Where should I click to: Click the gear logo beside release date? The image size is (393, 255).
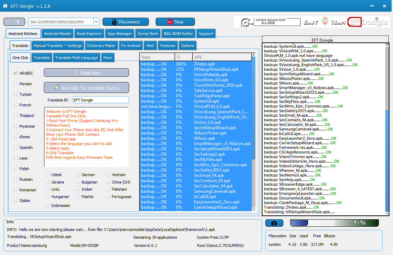click(x=247, y=23)
